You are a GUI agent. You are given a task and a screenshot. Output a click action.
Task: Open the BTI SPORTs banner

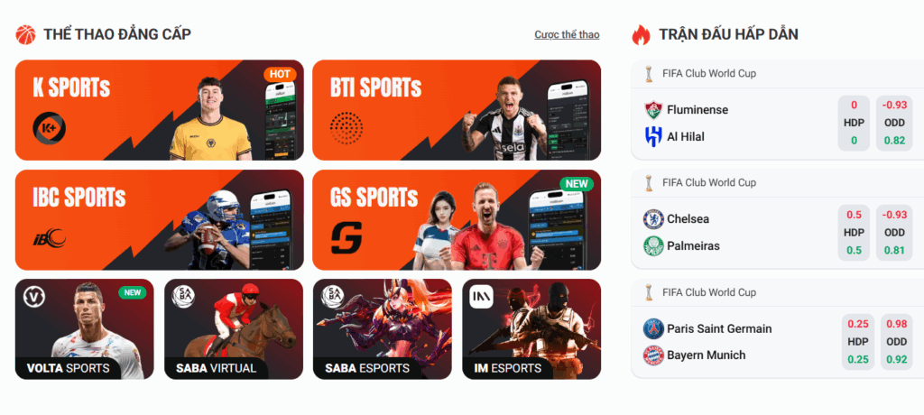pyautogui.click(x=457, y=110)
